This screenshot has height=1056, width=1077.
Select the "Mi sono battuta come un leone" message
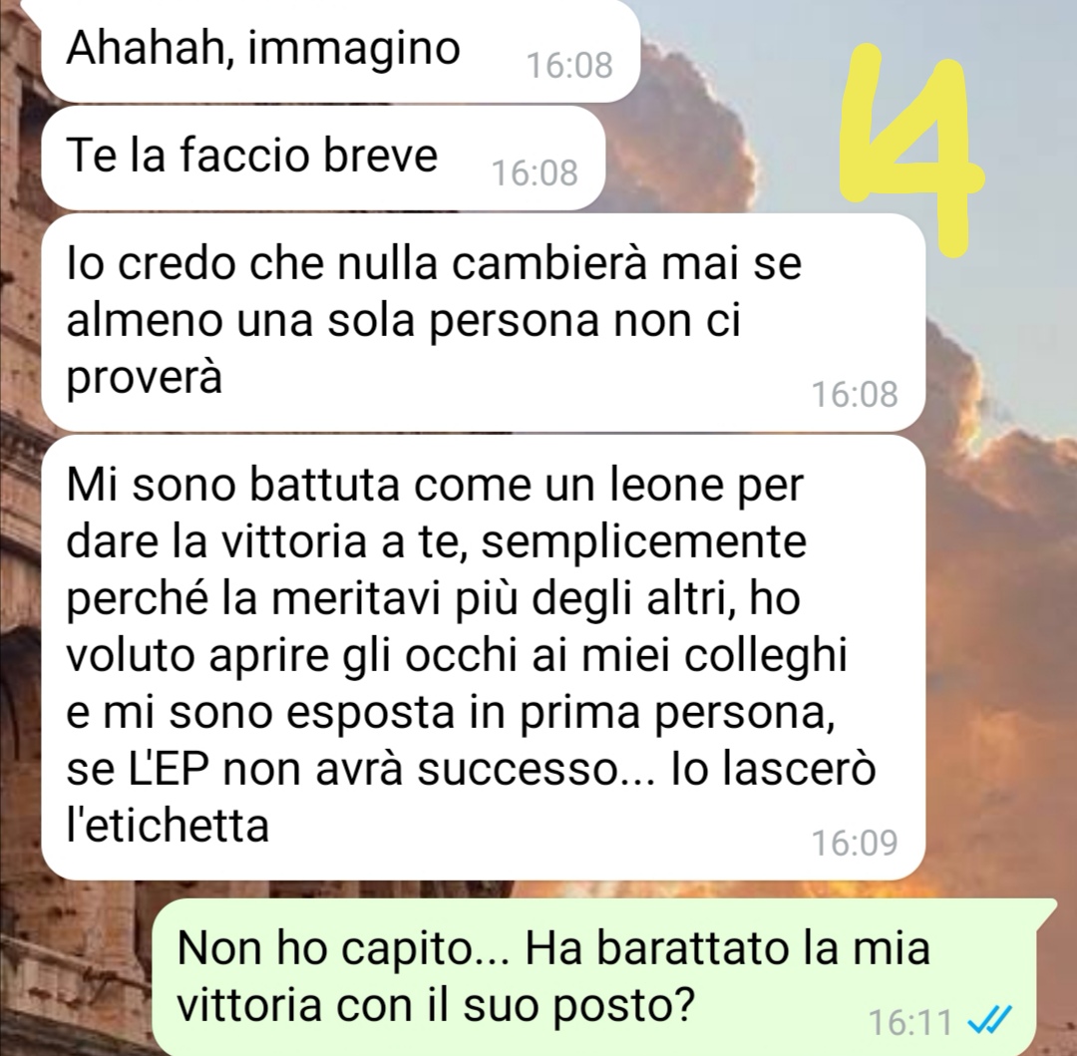[483, 657]
